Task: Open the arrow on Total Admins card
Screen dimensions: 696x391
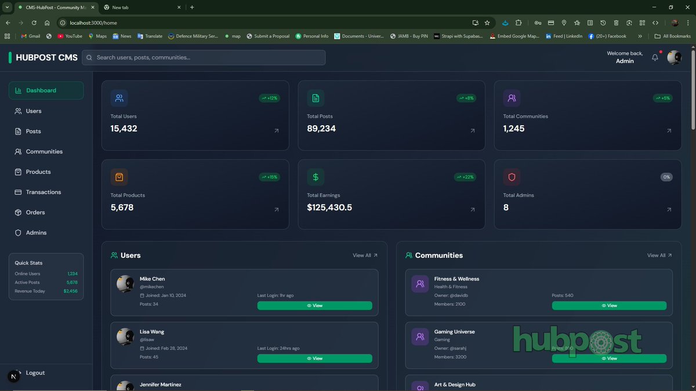Action: (669, 210)
